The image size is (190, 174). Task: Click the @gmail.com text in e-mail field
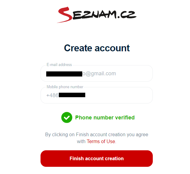(x=101, y=73)
